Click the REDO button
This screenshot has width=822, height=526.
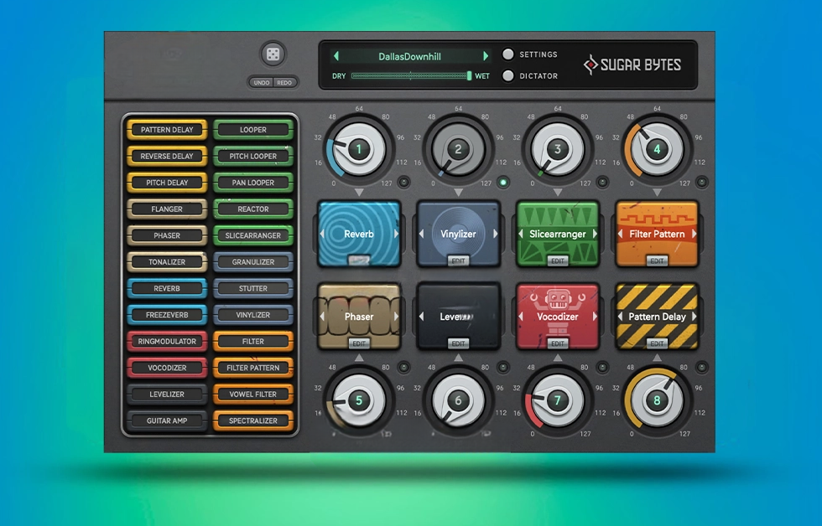tap(284, 83)
